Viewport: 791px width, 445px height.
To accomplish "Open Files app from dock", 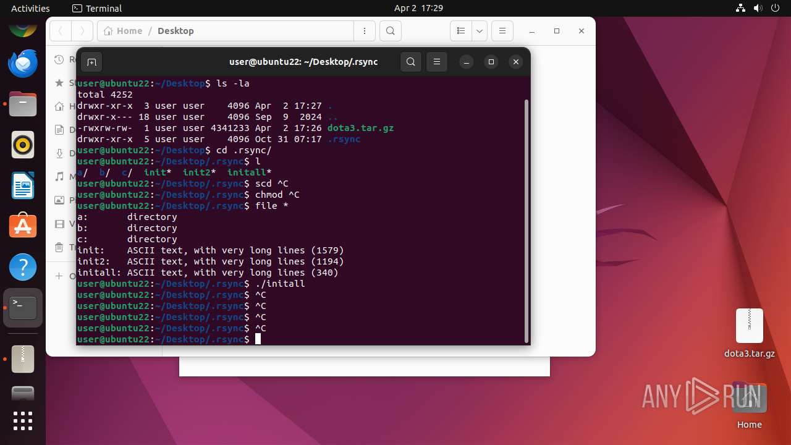I will pyautogui.click(x=23, y=104).
